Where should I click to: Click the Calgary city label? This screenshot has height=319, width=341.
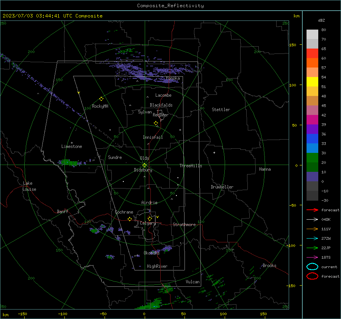tap(148, 223)
